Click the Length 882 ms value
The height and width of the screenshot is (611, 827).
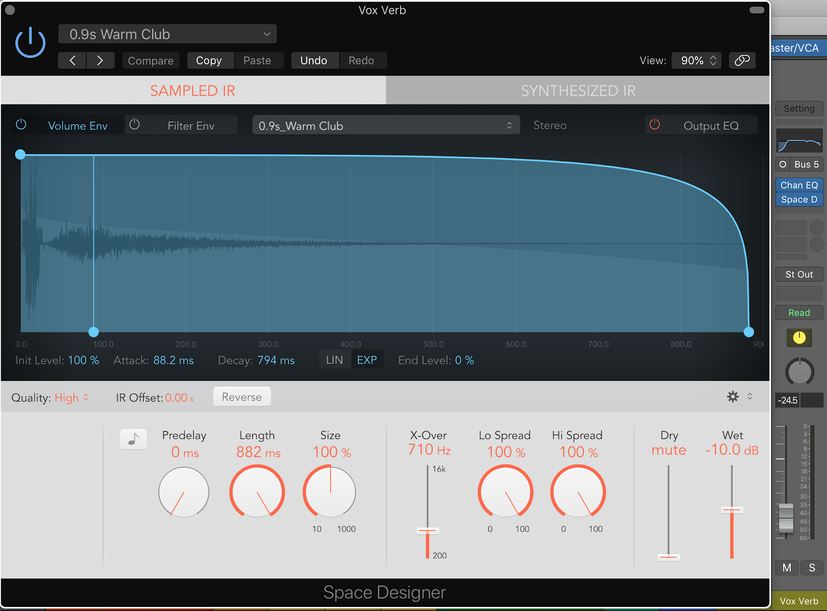pyautogui.click(x=258, y=452)
